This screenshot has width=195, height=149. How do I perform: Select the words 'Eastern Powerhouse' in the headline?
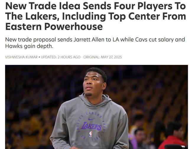coord(54,27)
